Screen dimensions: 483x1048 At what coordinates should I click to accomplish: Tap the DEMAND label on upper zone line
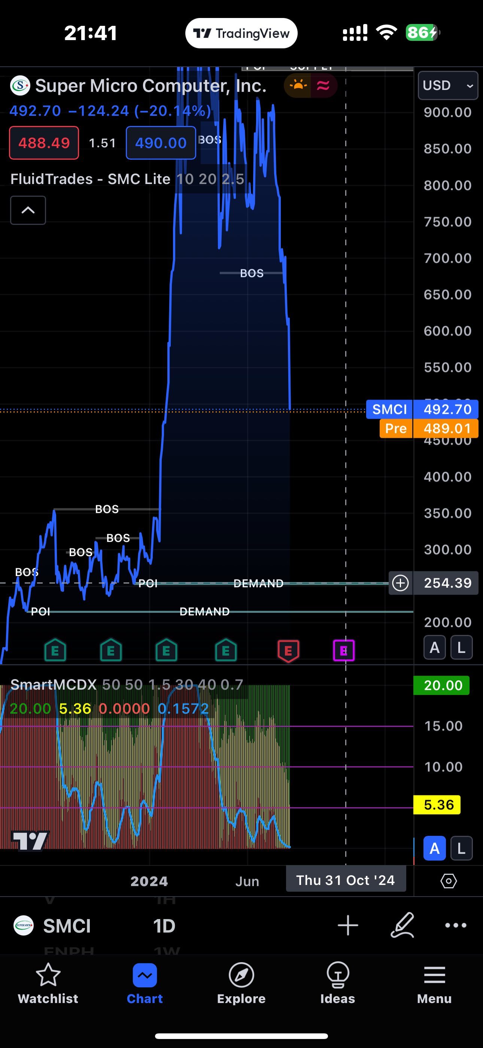click(258, 583)
